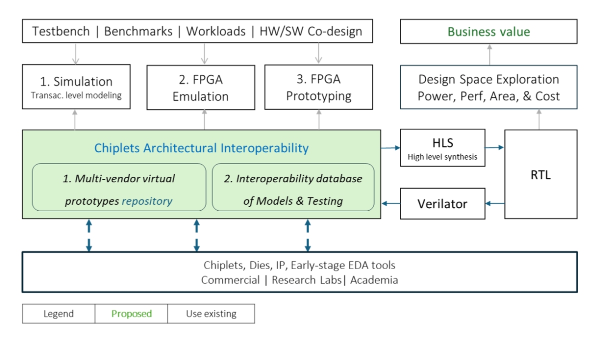The height and width of the screenshot is (337, 600).
Task: Click the arrow from HLS to RTL
Action: click(x=494, y=147)
